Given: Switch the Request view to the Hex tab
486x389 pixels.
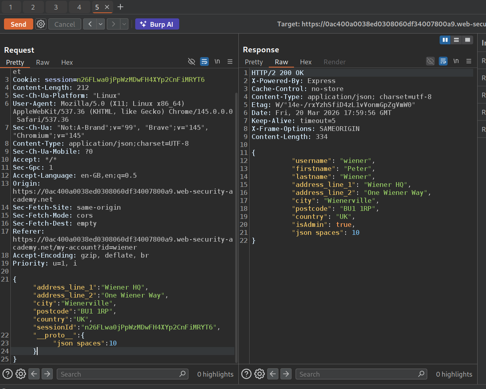Looking at the screenshot, I should (67, 62).
